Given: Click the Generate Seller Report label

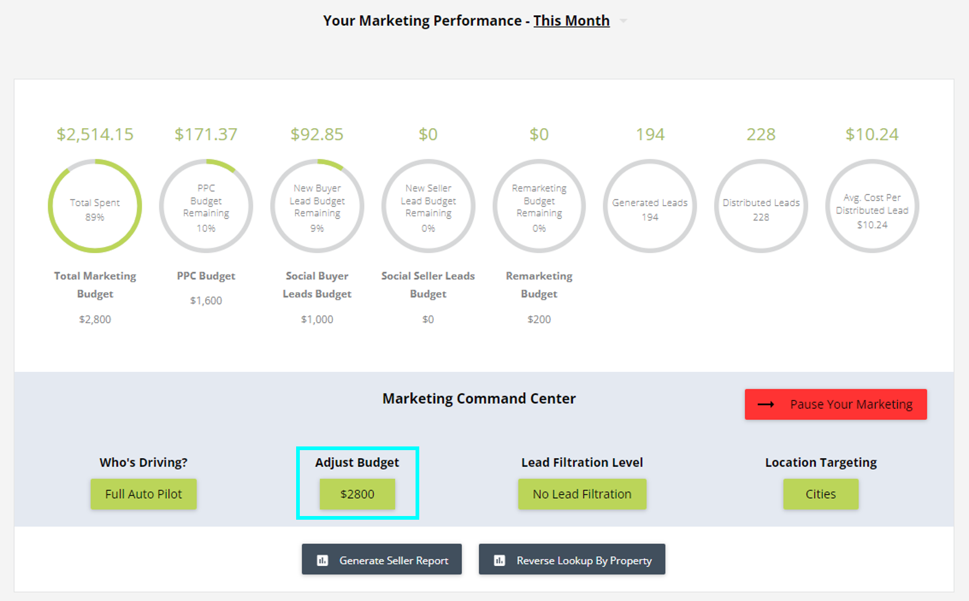Looking at the screenshot, I should (x=393, y=560).
